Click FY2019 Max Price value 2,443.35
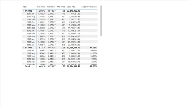This screenshot has width=190, height=107. point(51,48)
